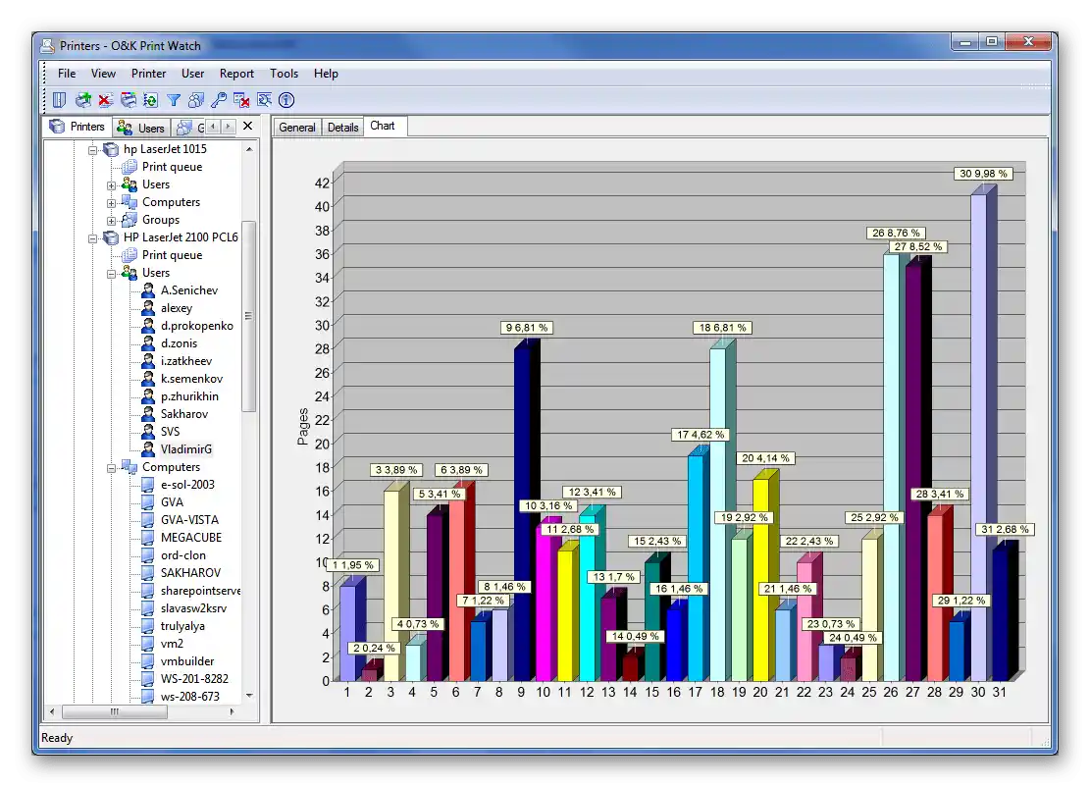Click the search magnifier toolbar icon
The height and width of the screenshot is (787, 1090).
[264, 100]
